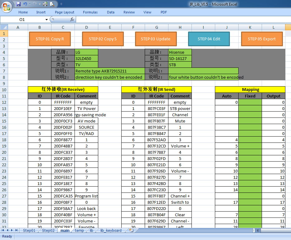Jump to first sheet with navigation arrow
This screenshot has width=291, height=240.
pos(3,231)
